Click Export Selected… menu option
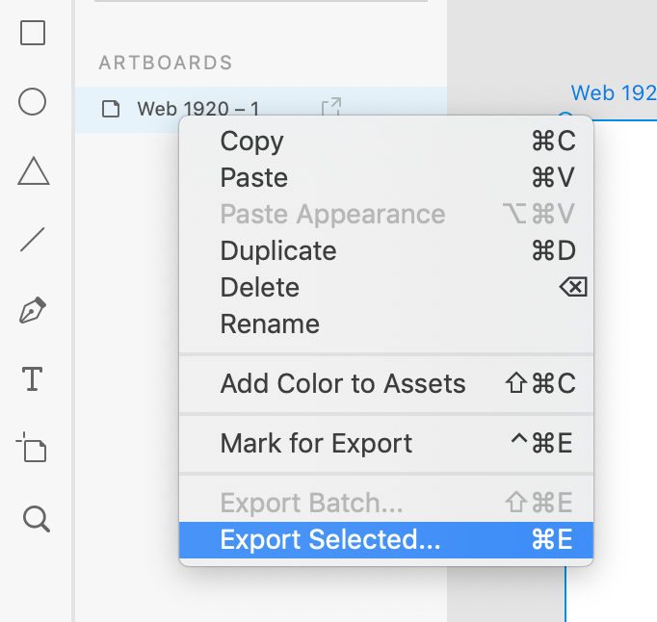Screen dimensions: 657x622 330,540
